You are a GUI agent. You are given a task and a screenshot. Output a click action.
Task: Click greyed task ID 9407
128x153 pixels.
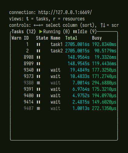29,109
